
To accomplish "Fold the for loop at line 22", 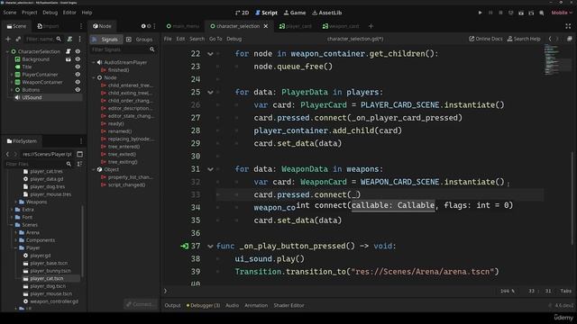I will coord(210,54).
